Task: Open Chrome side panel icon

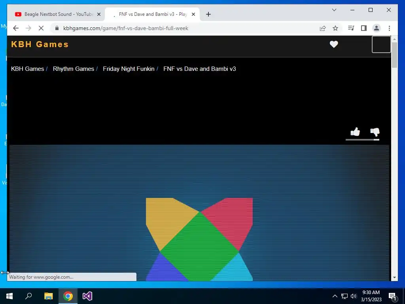Action: [364, 28]
